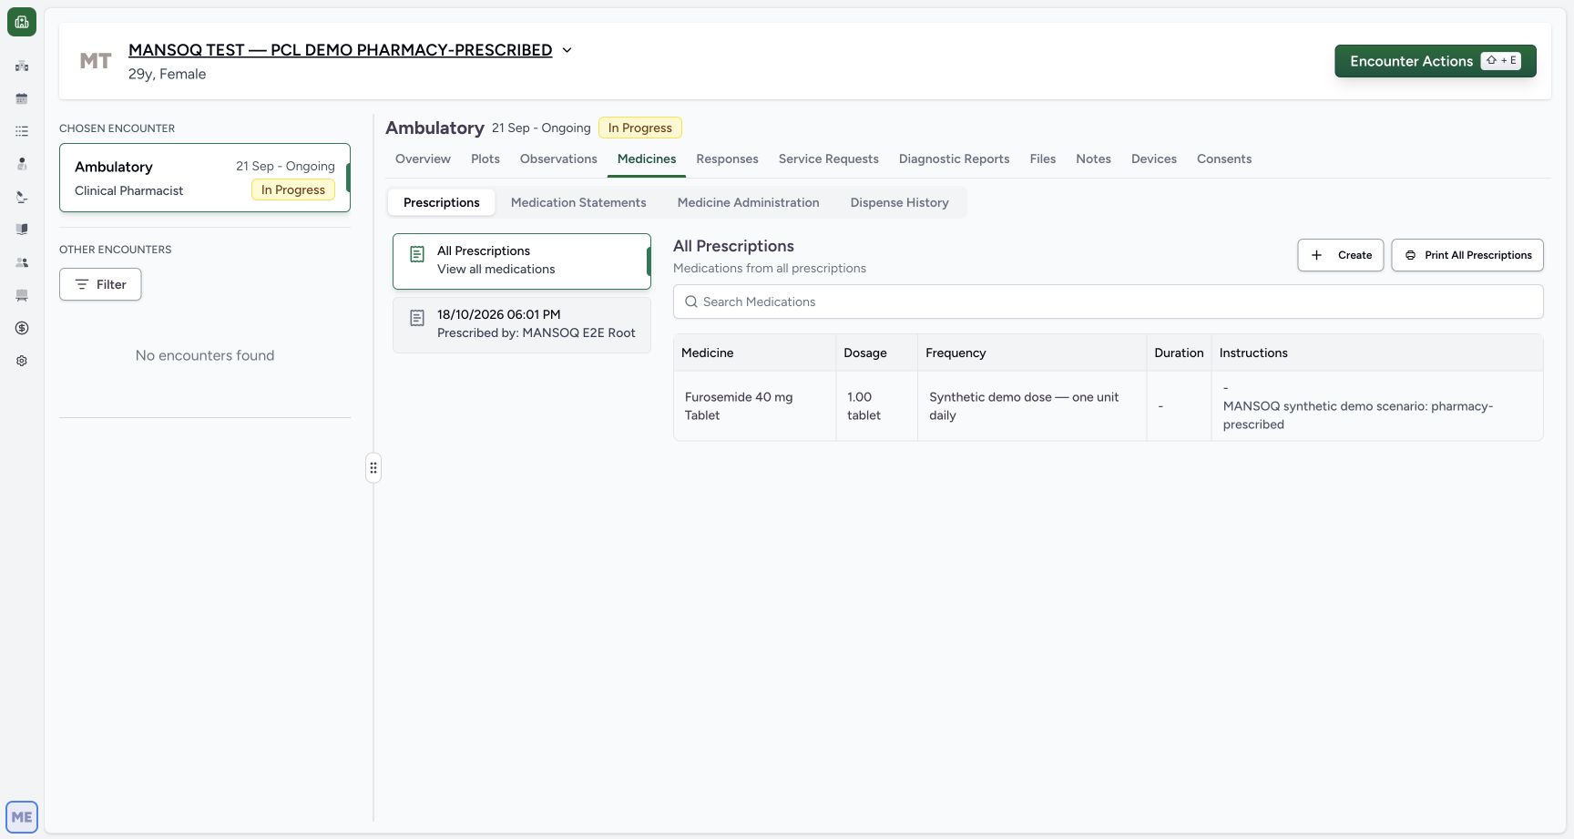Select the Medication Statements sub-tab

click(578, 202)
